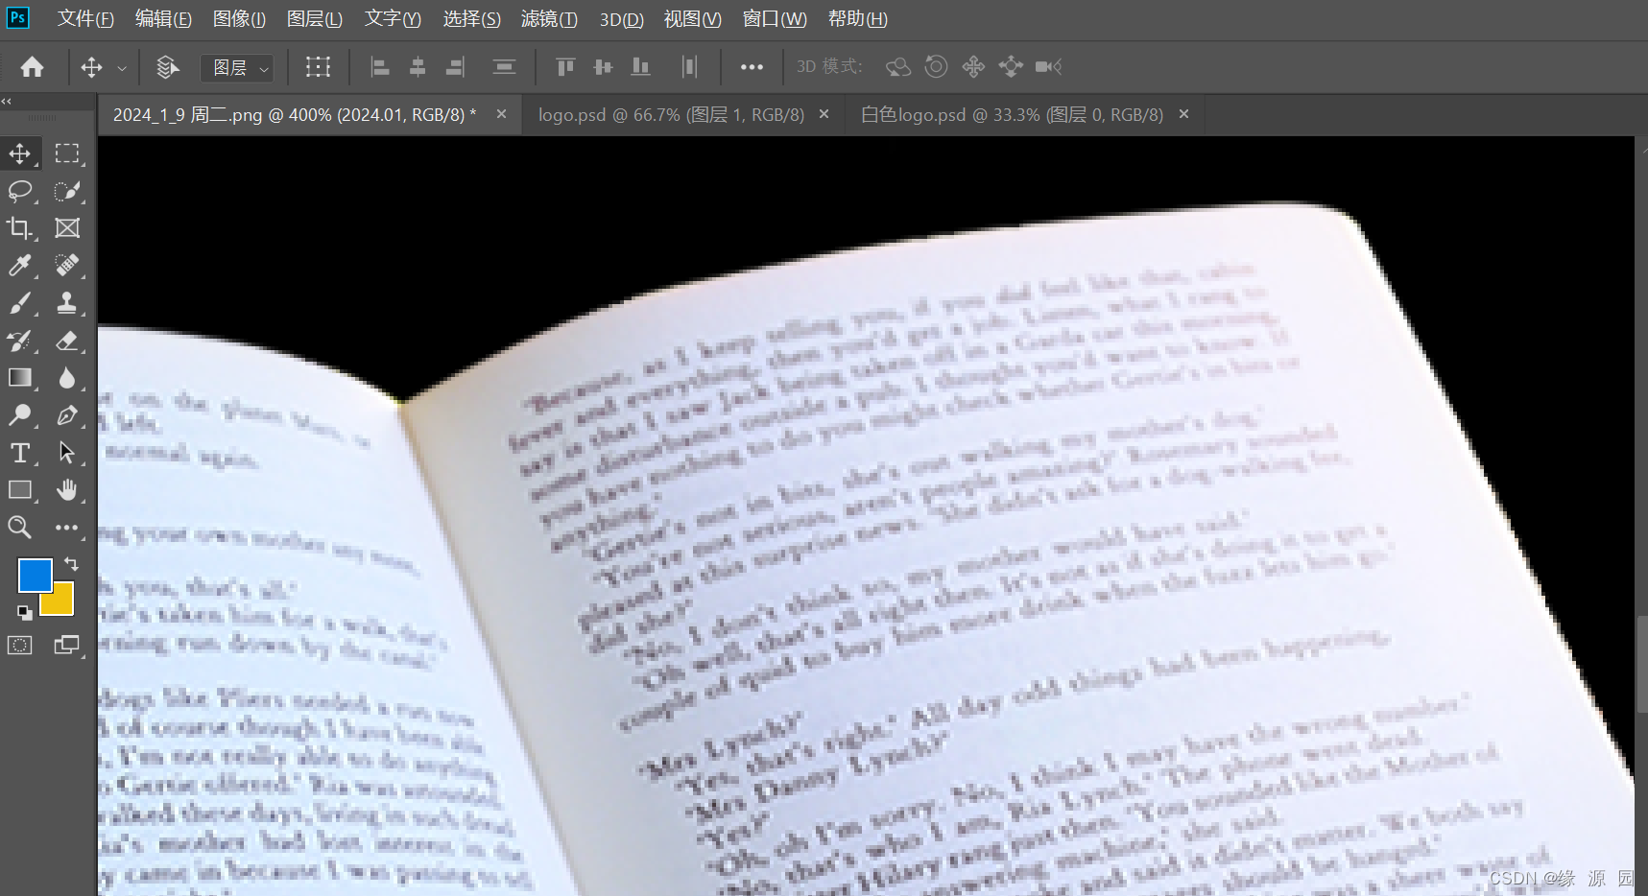The image size is (1648, 896).
Task: Align vertical centers
Action: (x=603, y=67)
